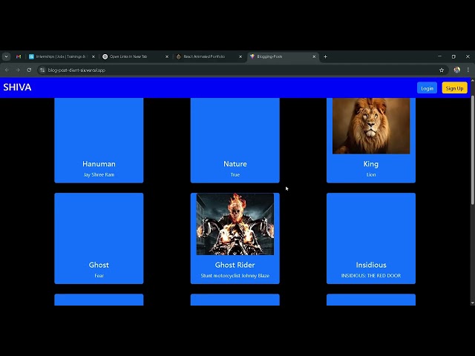Screen dimensions: 475x356
Task: Click INSIDIOUS: THE RED DOOR text
Action: (x=371, y=276)
